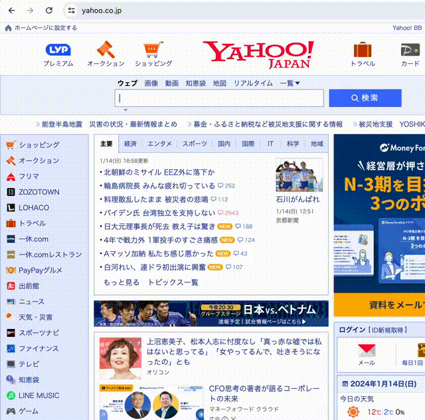
Task: Open LINE MUSIC in the left sidebar
Action: click(39, 395)
